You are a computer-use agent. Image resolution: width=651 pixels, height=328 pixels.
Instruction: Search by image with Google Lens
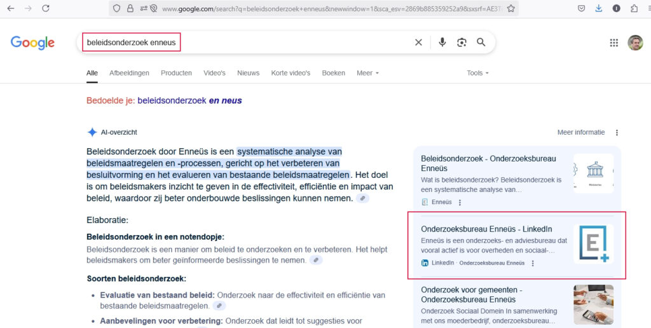pyautogui.click(x=462, y=43)
